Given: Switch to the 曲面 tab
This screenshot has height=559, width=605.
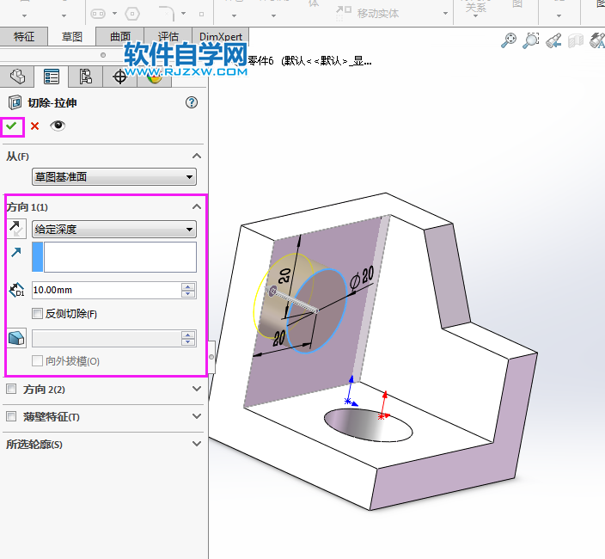Looking at the screenshot, I should click(120, 37).
